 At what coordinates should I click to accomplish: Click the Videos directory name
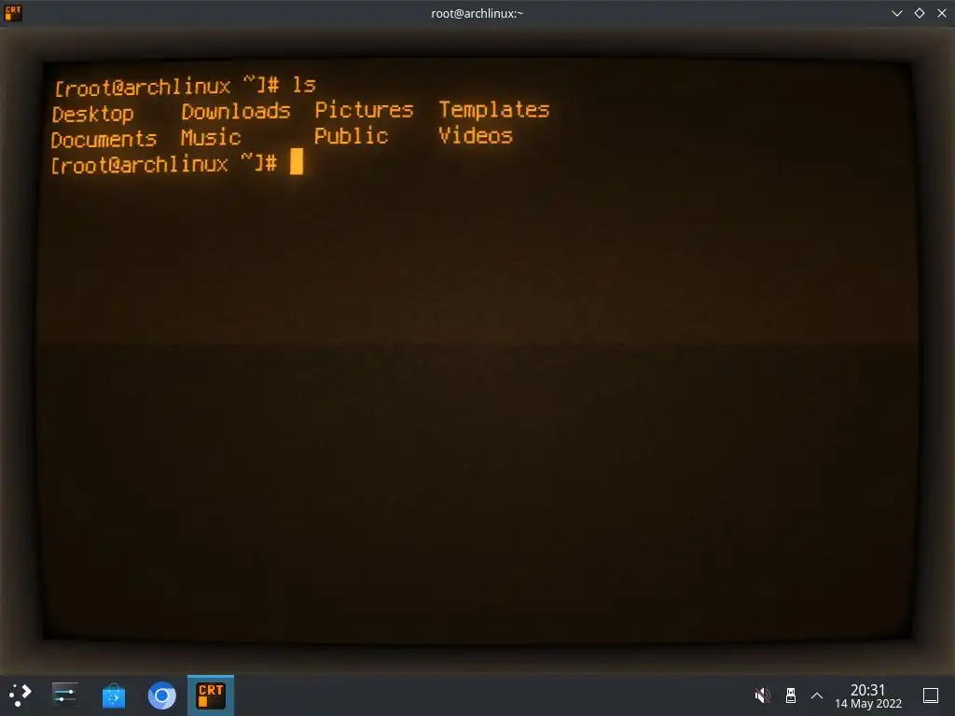(476, 135)
